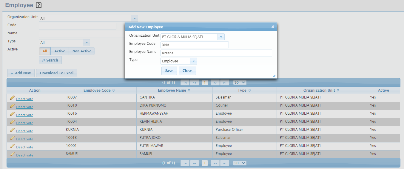Deactivate employee PUTRI MAWAR
Screen dimensions: 404x169
[24, 147]
